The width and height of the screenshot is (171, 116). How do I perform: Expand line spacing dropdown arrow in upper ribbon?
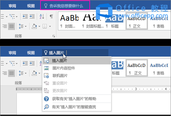(x=26, y=26)
